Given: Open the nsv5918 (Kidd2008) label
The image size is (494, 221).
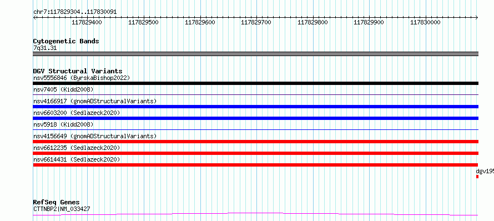Looking at the screenshot, I should point(63,124).
